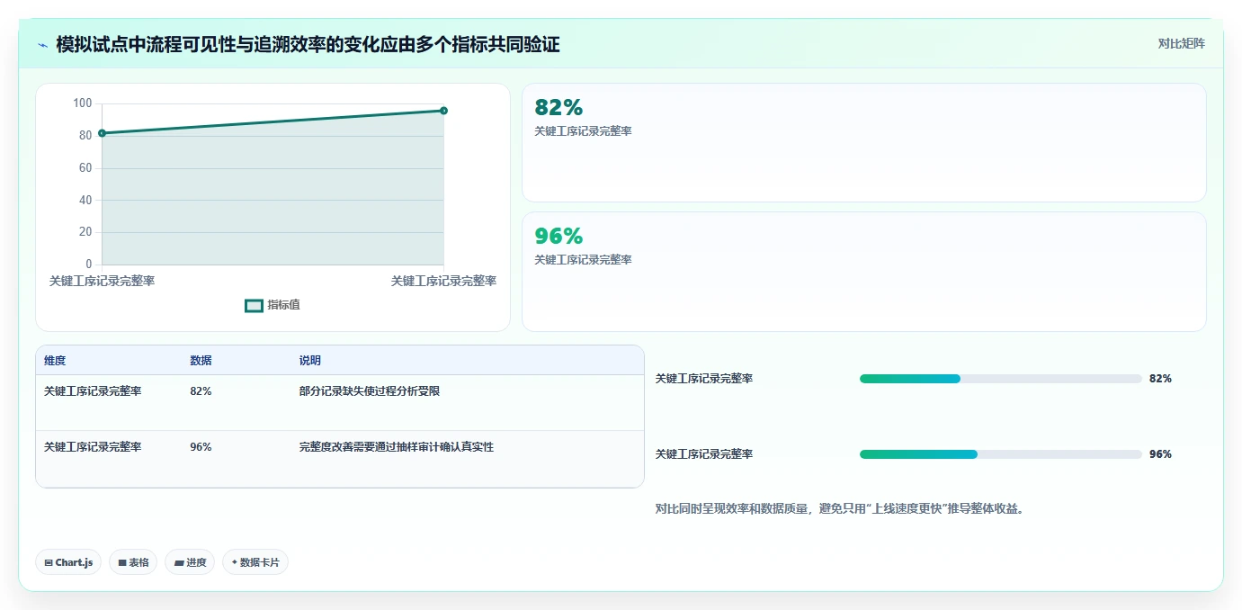Click the x-axis label below the 96 data point
This screenshot has height=610, width=1242.
pos(443,281)
